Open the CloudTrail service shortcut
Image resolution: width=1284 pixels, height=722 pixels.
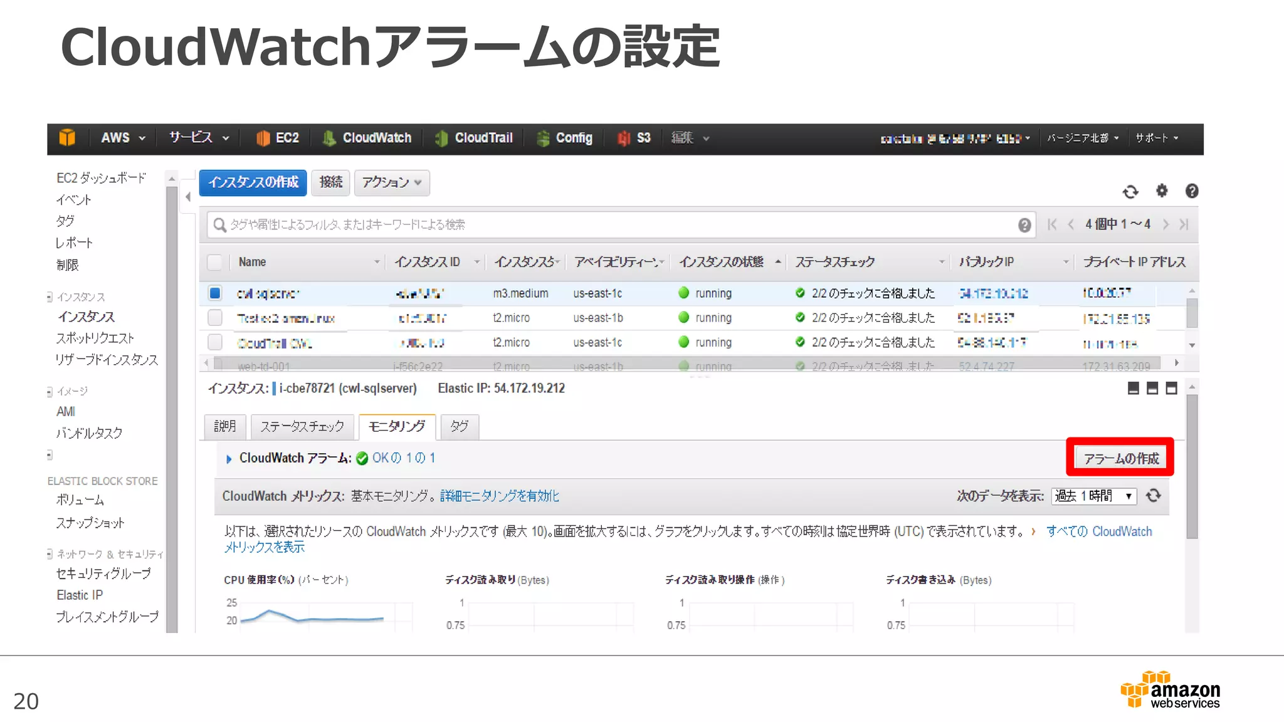(474, 138)
